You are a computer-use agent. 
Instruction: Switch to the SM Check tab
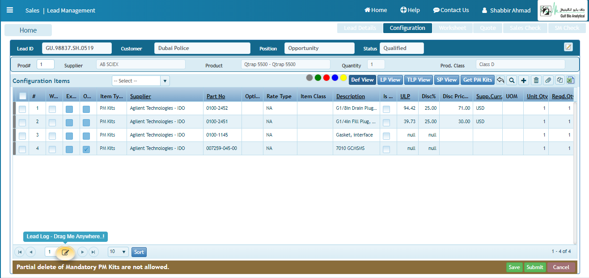(x=567, y=28)
